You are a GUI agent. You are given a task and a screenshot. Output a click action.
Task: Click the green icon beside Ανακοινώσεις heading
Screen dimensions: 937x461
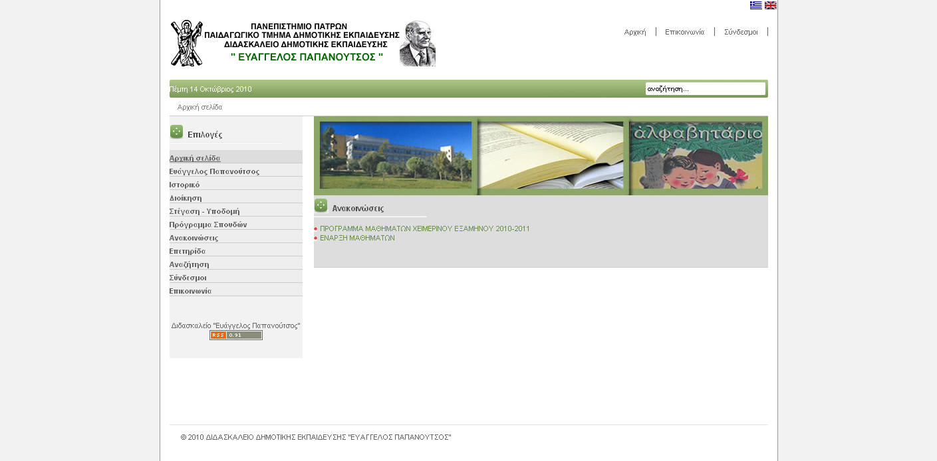(x=321, y=206)
